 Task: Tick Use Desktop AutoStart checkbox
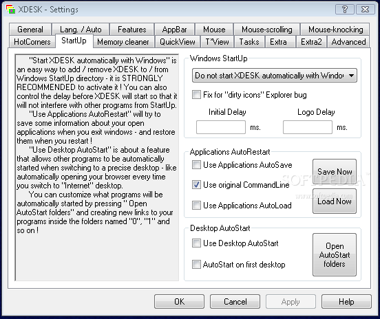(196, 243)
